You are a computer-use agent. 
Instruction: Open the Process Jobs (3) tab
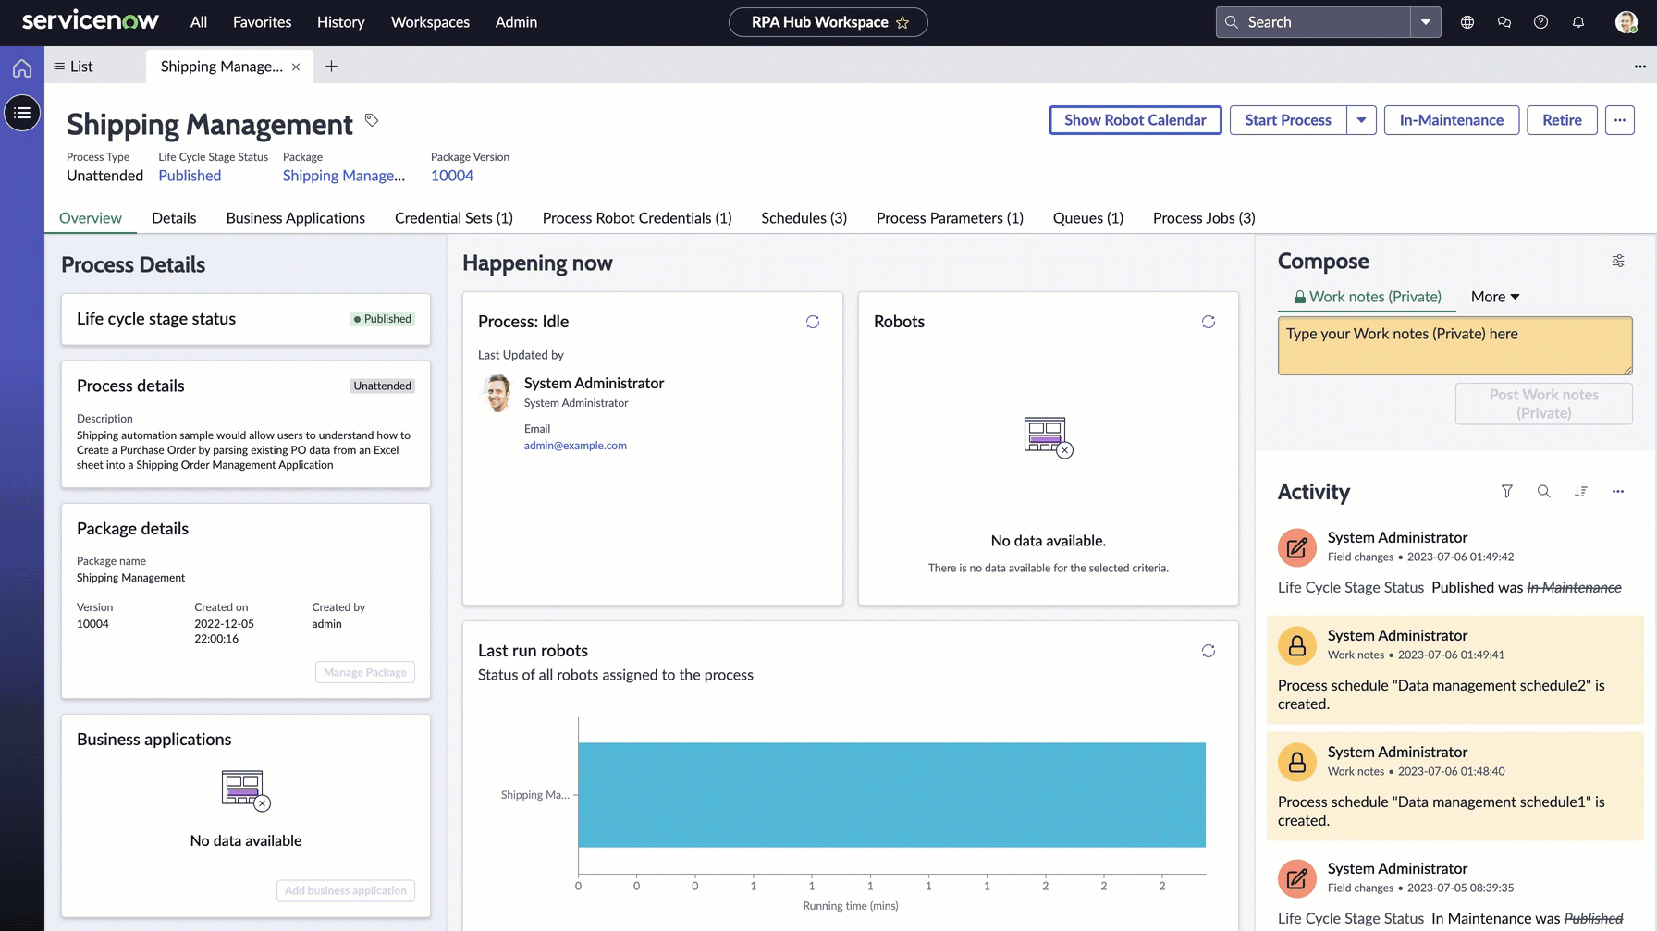pyautogui.click(x=1204, y=218)
